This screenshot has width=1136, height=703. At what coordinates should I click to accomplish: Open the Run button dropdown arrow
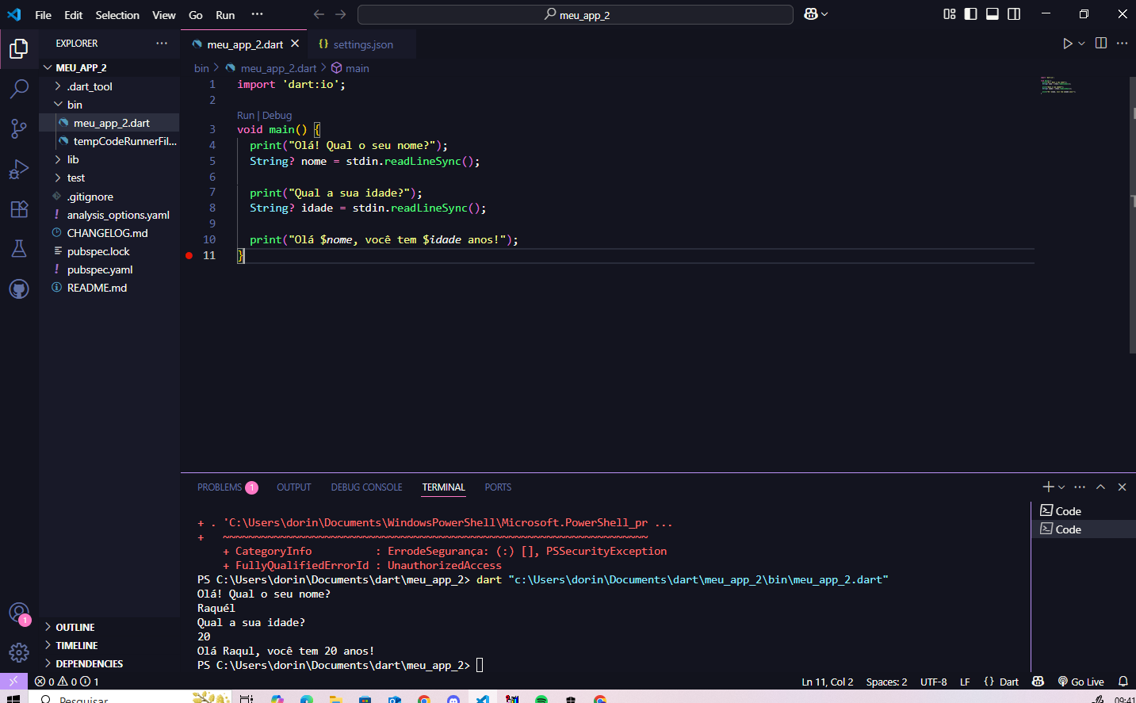(x=1081, y=44)
